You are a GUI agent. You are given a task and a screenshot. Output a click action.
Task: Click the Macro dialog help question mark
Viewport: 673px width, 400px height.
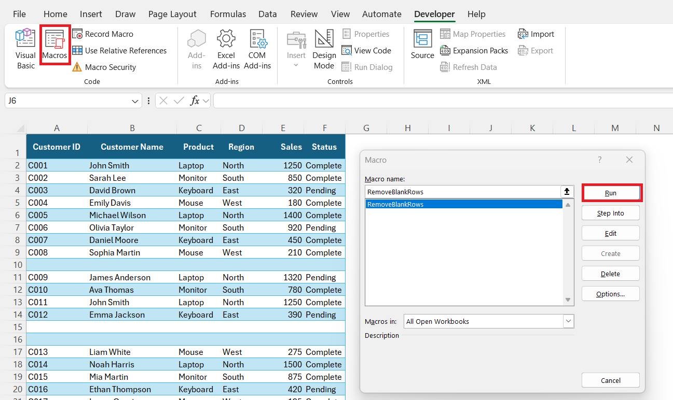[600, 160]
